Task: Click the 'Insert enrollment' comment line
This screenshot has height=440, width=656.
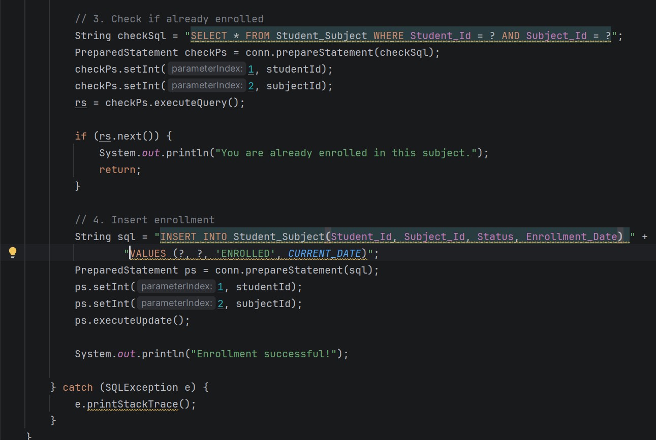Action: click(144, 220)
